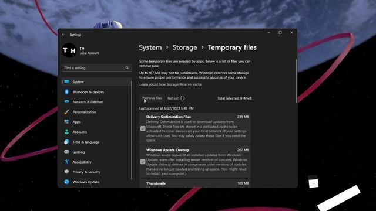Click the Time & language globe icon
The height and width of the screenshot is (211, 376).
pyautogui.click(x=66, y=142)
